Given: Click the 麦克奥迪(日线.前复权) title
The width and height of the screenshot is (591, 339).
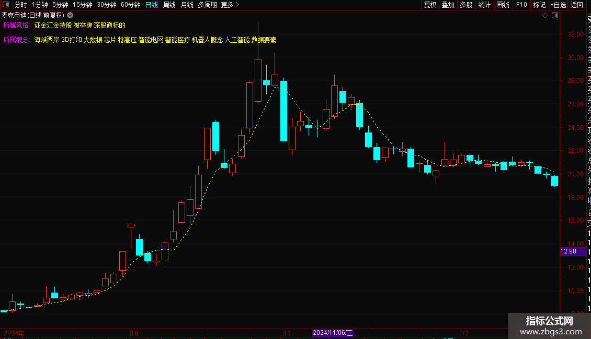Looking at the screenshot, I should (x=33, y=16).
